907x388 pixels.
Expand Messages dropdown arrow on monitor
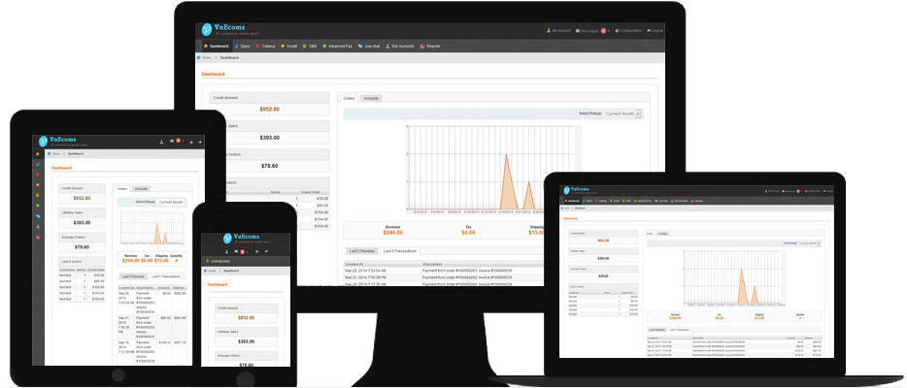[609, 31]
